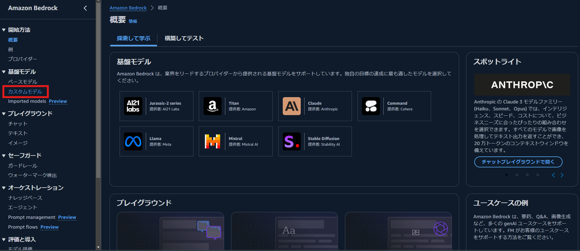Collapse the 評価と導入 section
The width and height of the screenshot is (580, 251).
click(4, 240)
